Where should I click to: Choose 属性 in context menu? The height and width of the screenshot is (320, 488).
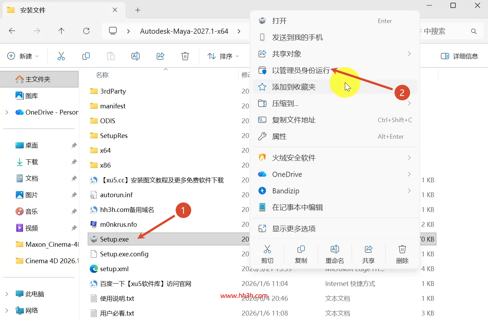point(335,136)
